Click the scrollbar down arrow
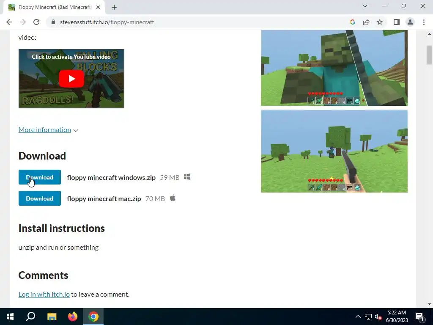The width and height of the screenshot is (433, 325). tap(429, 304)
